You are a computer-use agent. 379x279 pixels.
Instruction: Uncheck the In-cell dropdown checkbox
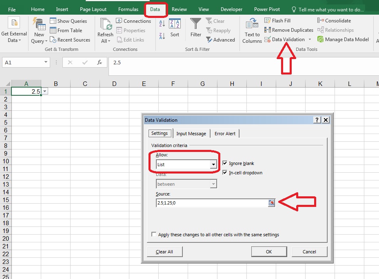[225, 173]
